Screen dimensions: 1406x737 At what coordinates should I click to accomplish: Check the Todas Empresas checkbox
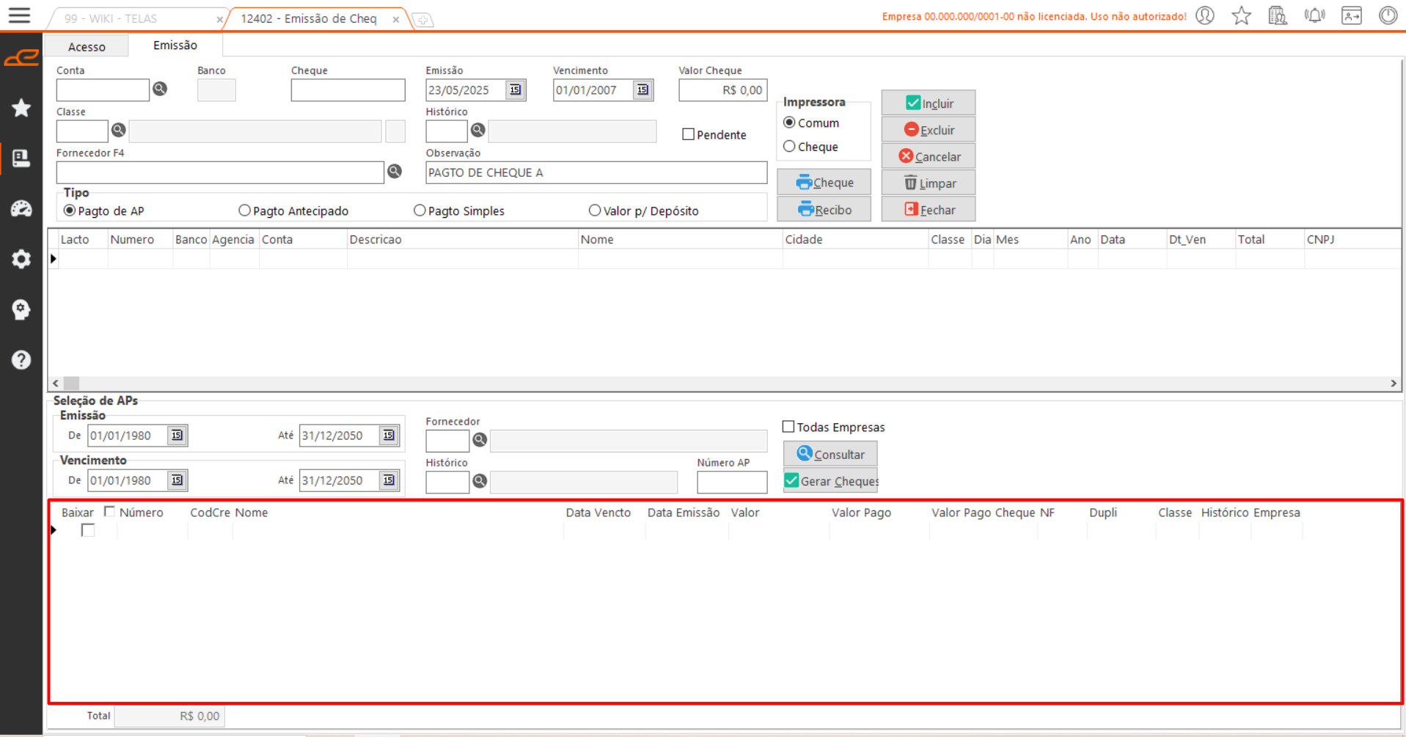(788, 427)
